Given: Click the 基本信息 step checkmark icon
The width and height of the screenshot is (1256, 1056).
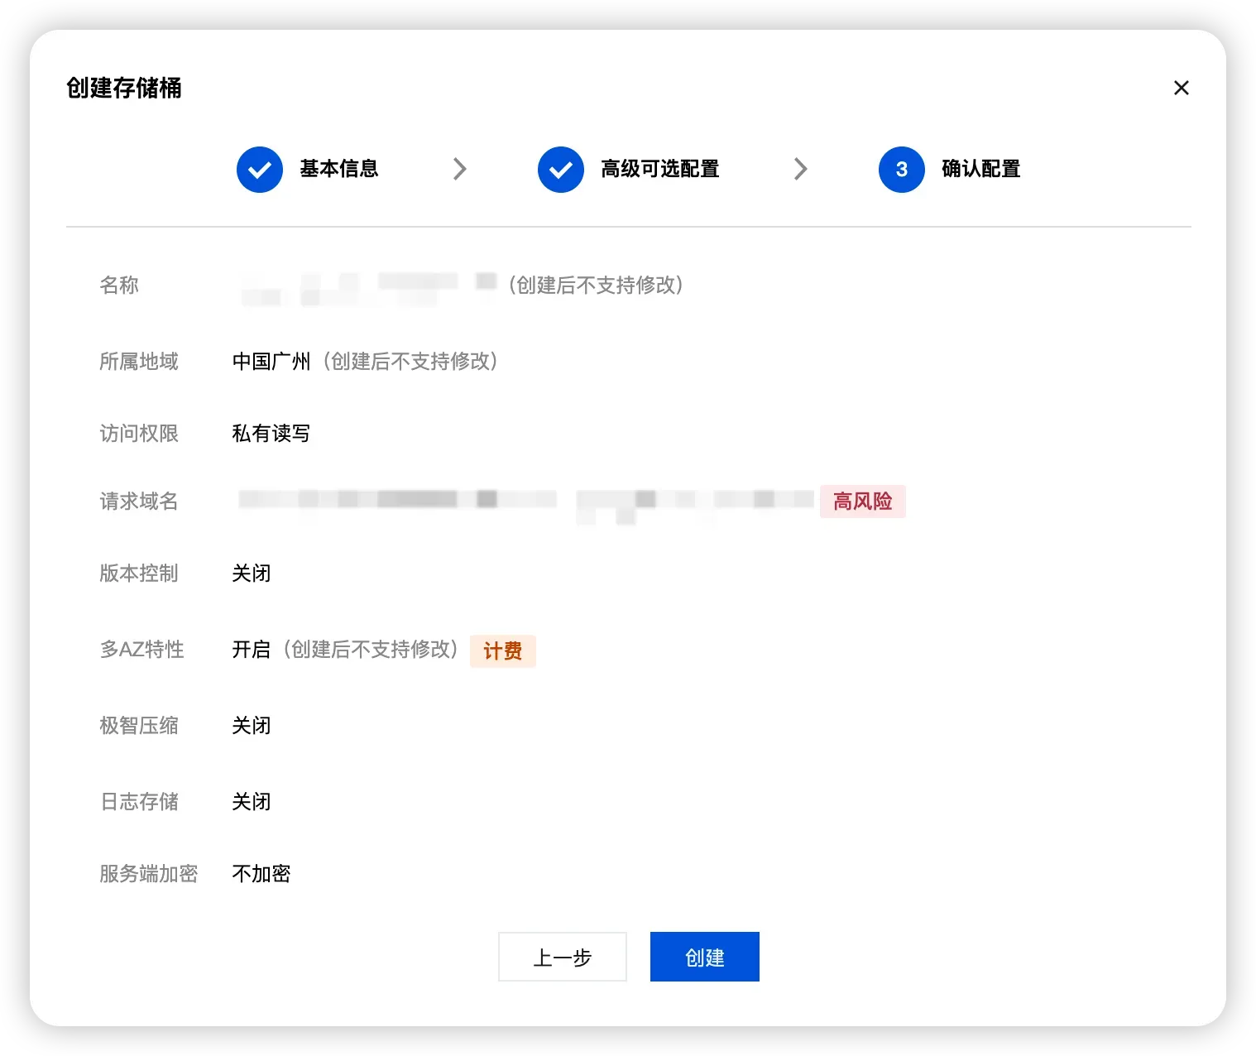Looking at the screenshot, I should click(260, 170).
